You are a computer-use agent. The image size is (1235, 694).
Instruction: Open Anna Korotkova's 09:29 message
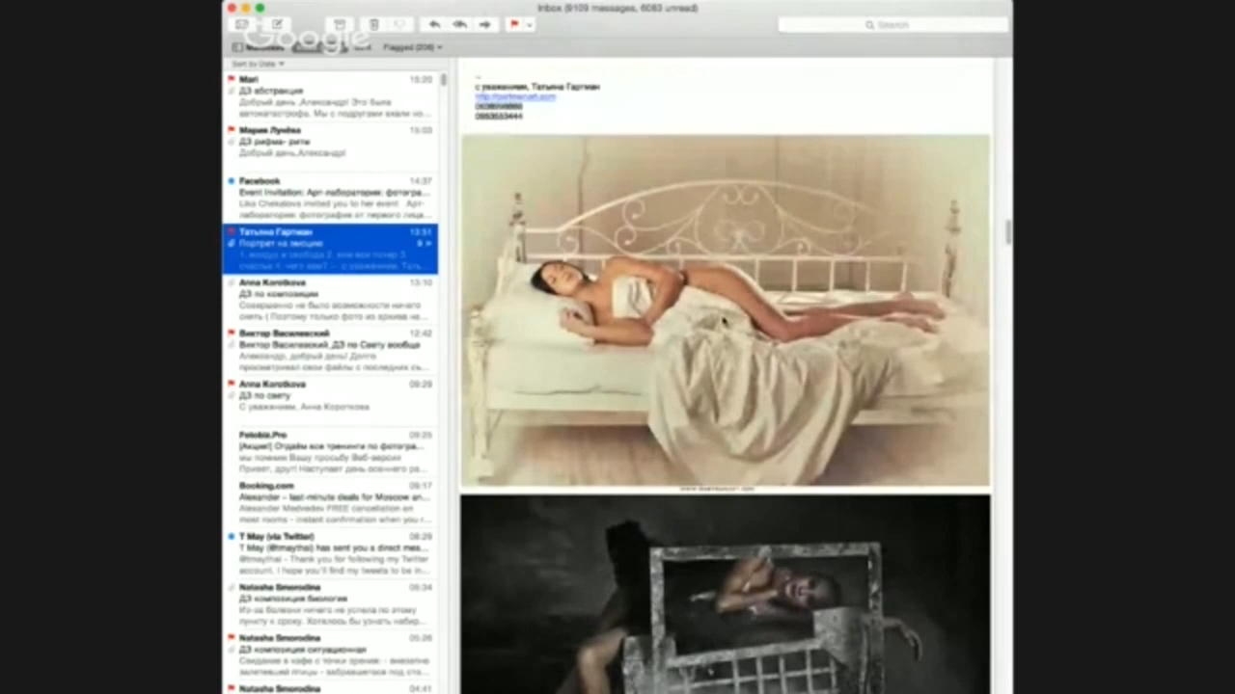[x=331, y=401]
